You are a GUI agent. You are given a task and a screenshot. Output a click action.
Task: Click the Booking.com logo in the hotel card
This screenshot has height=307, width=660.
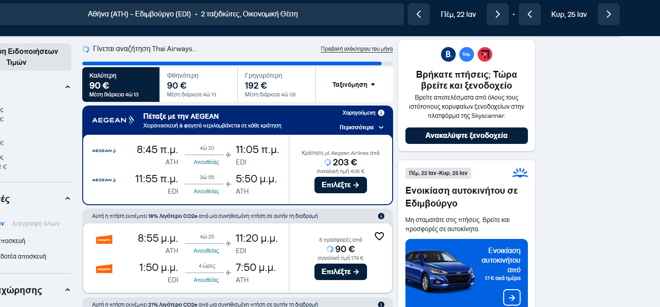[448, 55]
